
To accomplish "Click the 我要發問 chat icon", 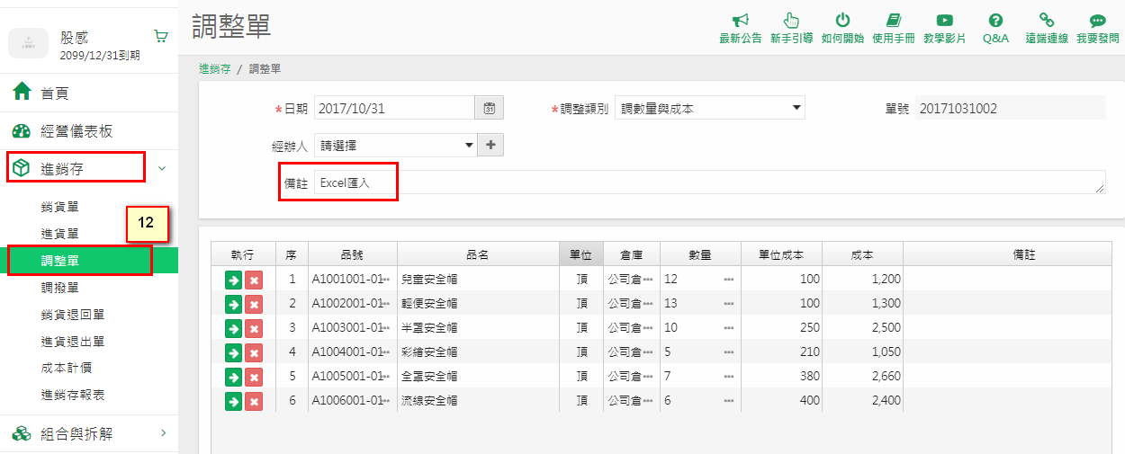I will (x=1097, y=21).
